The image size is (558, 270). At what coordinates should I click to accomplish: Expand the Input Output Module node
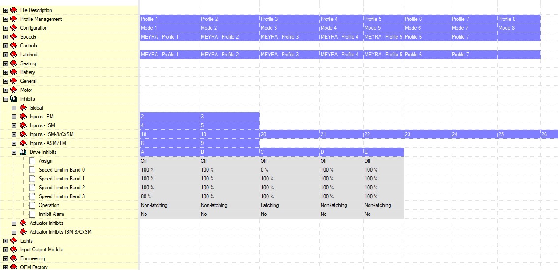tap(5, 250)
